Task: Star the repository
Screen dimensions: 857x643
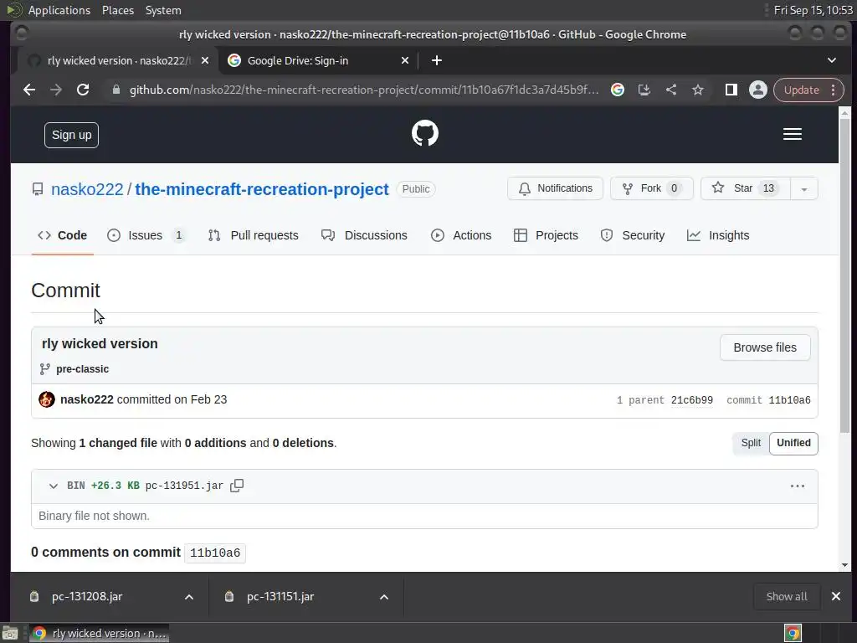Action: point(746,188)
